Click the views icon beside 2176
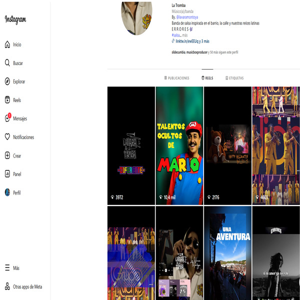Viewport: 300px width, 300px height. point(209,197)
